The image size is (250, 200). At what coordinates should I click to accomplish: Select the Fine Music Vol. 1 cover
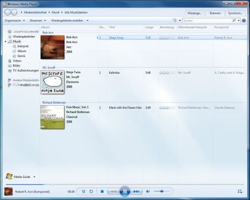click(x=53, y=117)
